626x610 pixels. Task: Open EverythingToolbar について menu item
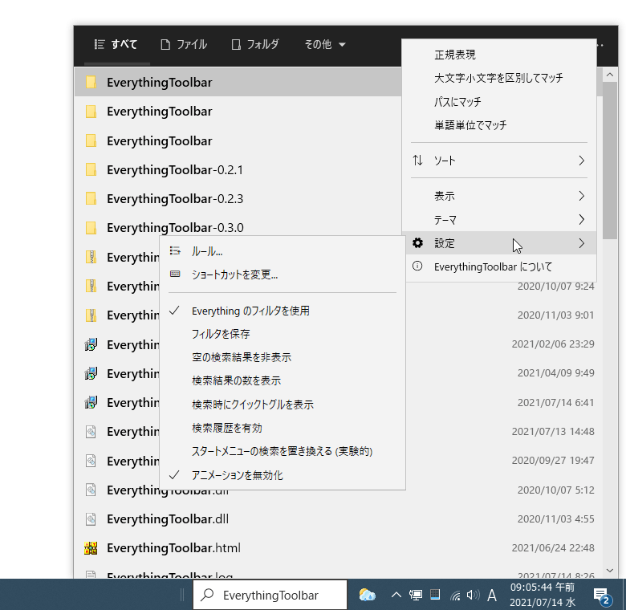(x=499, y=266)
